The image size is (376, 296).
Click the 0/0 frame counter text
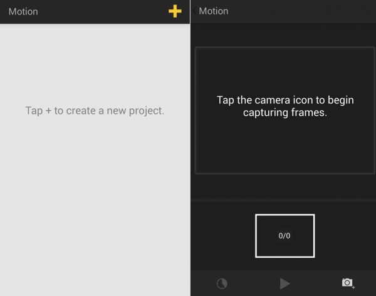coord(285,236)
